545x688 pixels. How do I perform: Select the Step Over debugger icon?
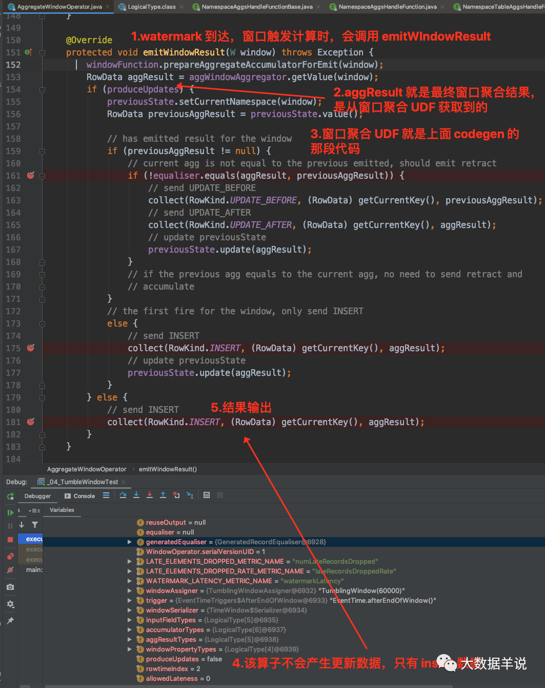pyautogui.click(x=124, y=495)
